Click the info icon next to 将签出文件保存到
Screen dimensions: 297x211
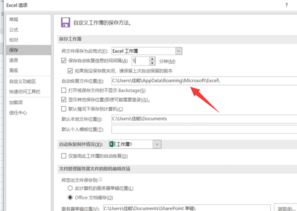point(101,179)
